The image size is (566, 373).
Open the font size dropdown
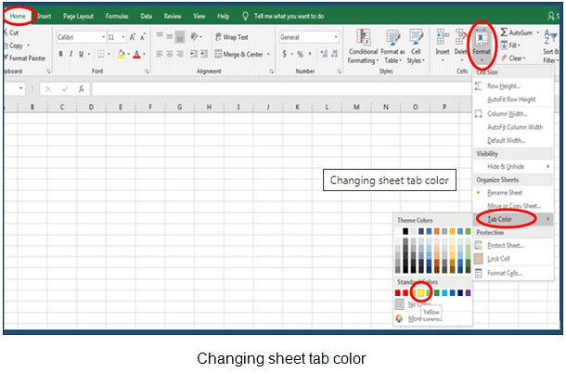123,37
